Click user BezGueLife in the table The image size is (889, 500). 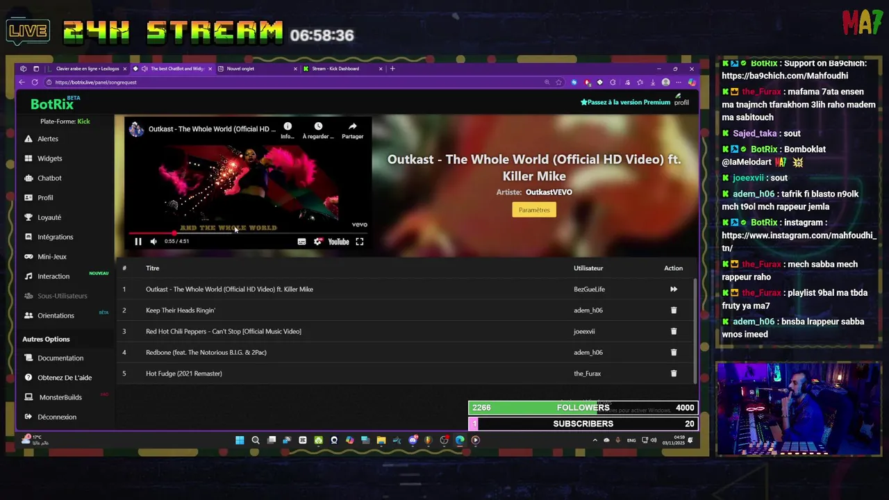pos(589,290)
